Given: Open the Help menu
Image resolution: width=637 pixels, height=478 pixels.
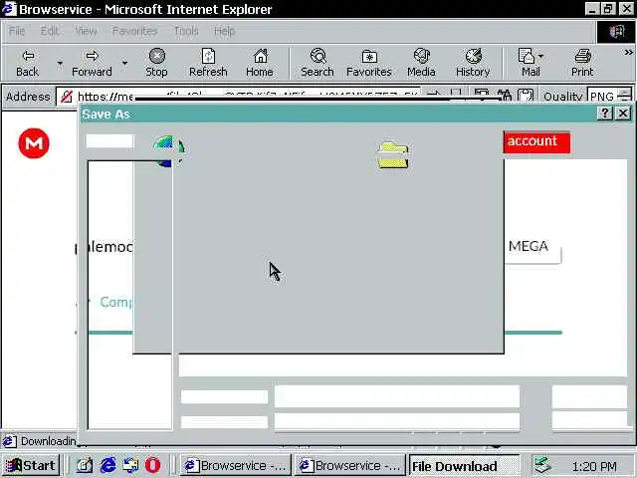Looking at the screenshot, I should pos(225,31).
